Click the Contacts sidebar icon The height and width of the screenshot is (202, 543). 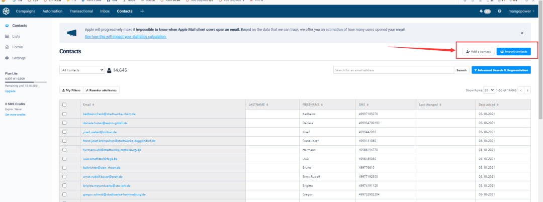(7, 26)
